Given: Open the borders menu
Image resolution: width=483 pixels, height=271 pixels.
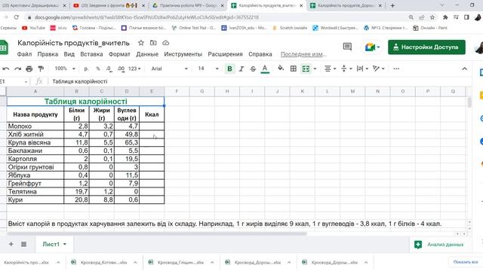Looking at the screenshot, I should click(x=294, y=69).
